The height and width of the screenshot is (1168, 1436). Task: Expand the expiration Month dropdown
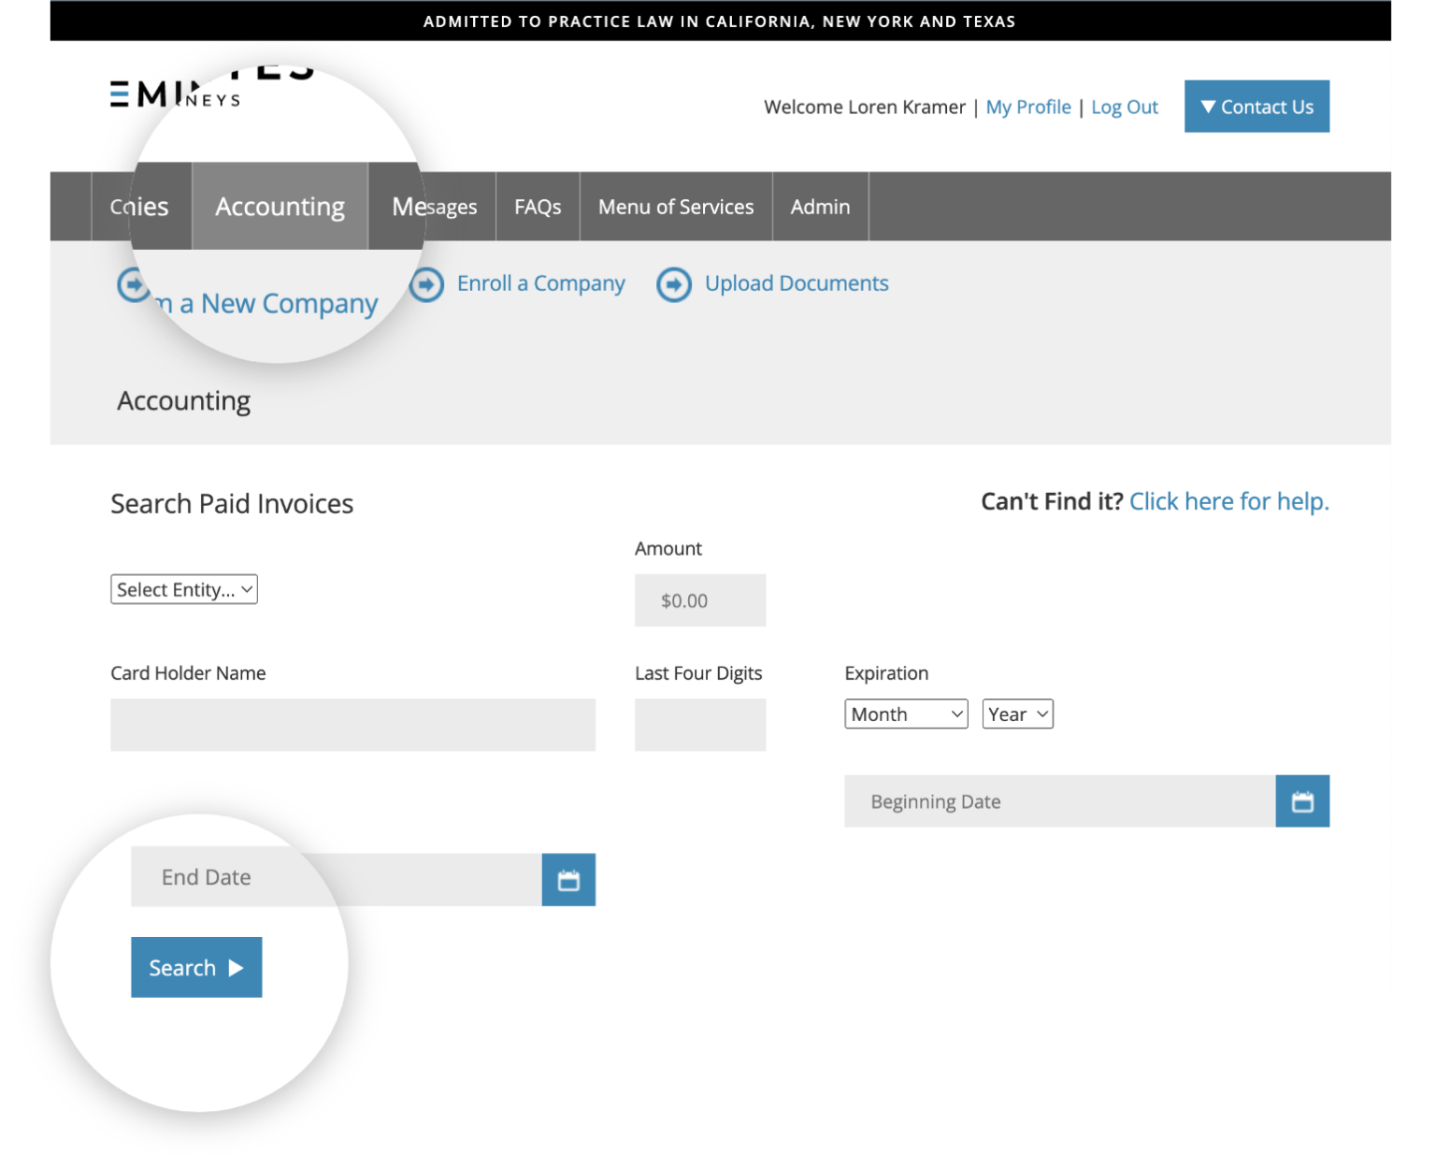pos(905,714)
